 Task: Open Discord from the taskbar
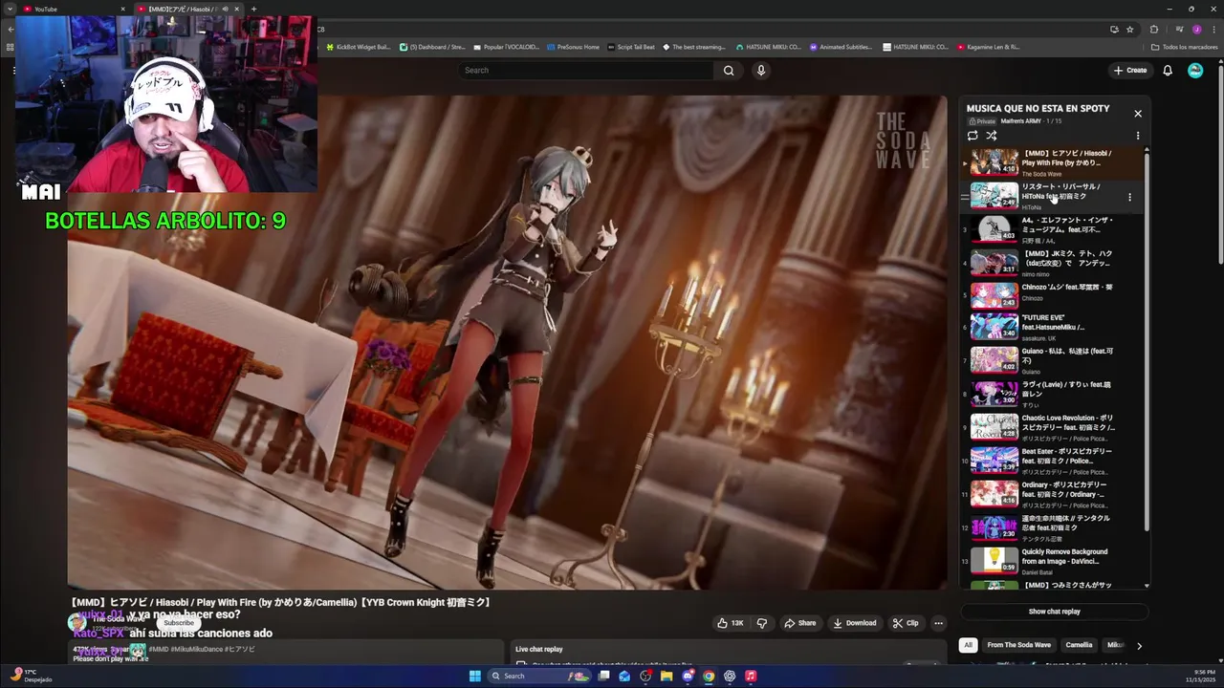[688, 677]
